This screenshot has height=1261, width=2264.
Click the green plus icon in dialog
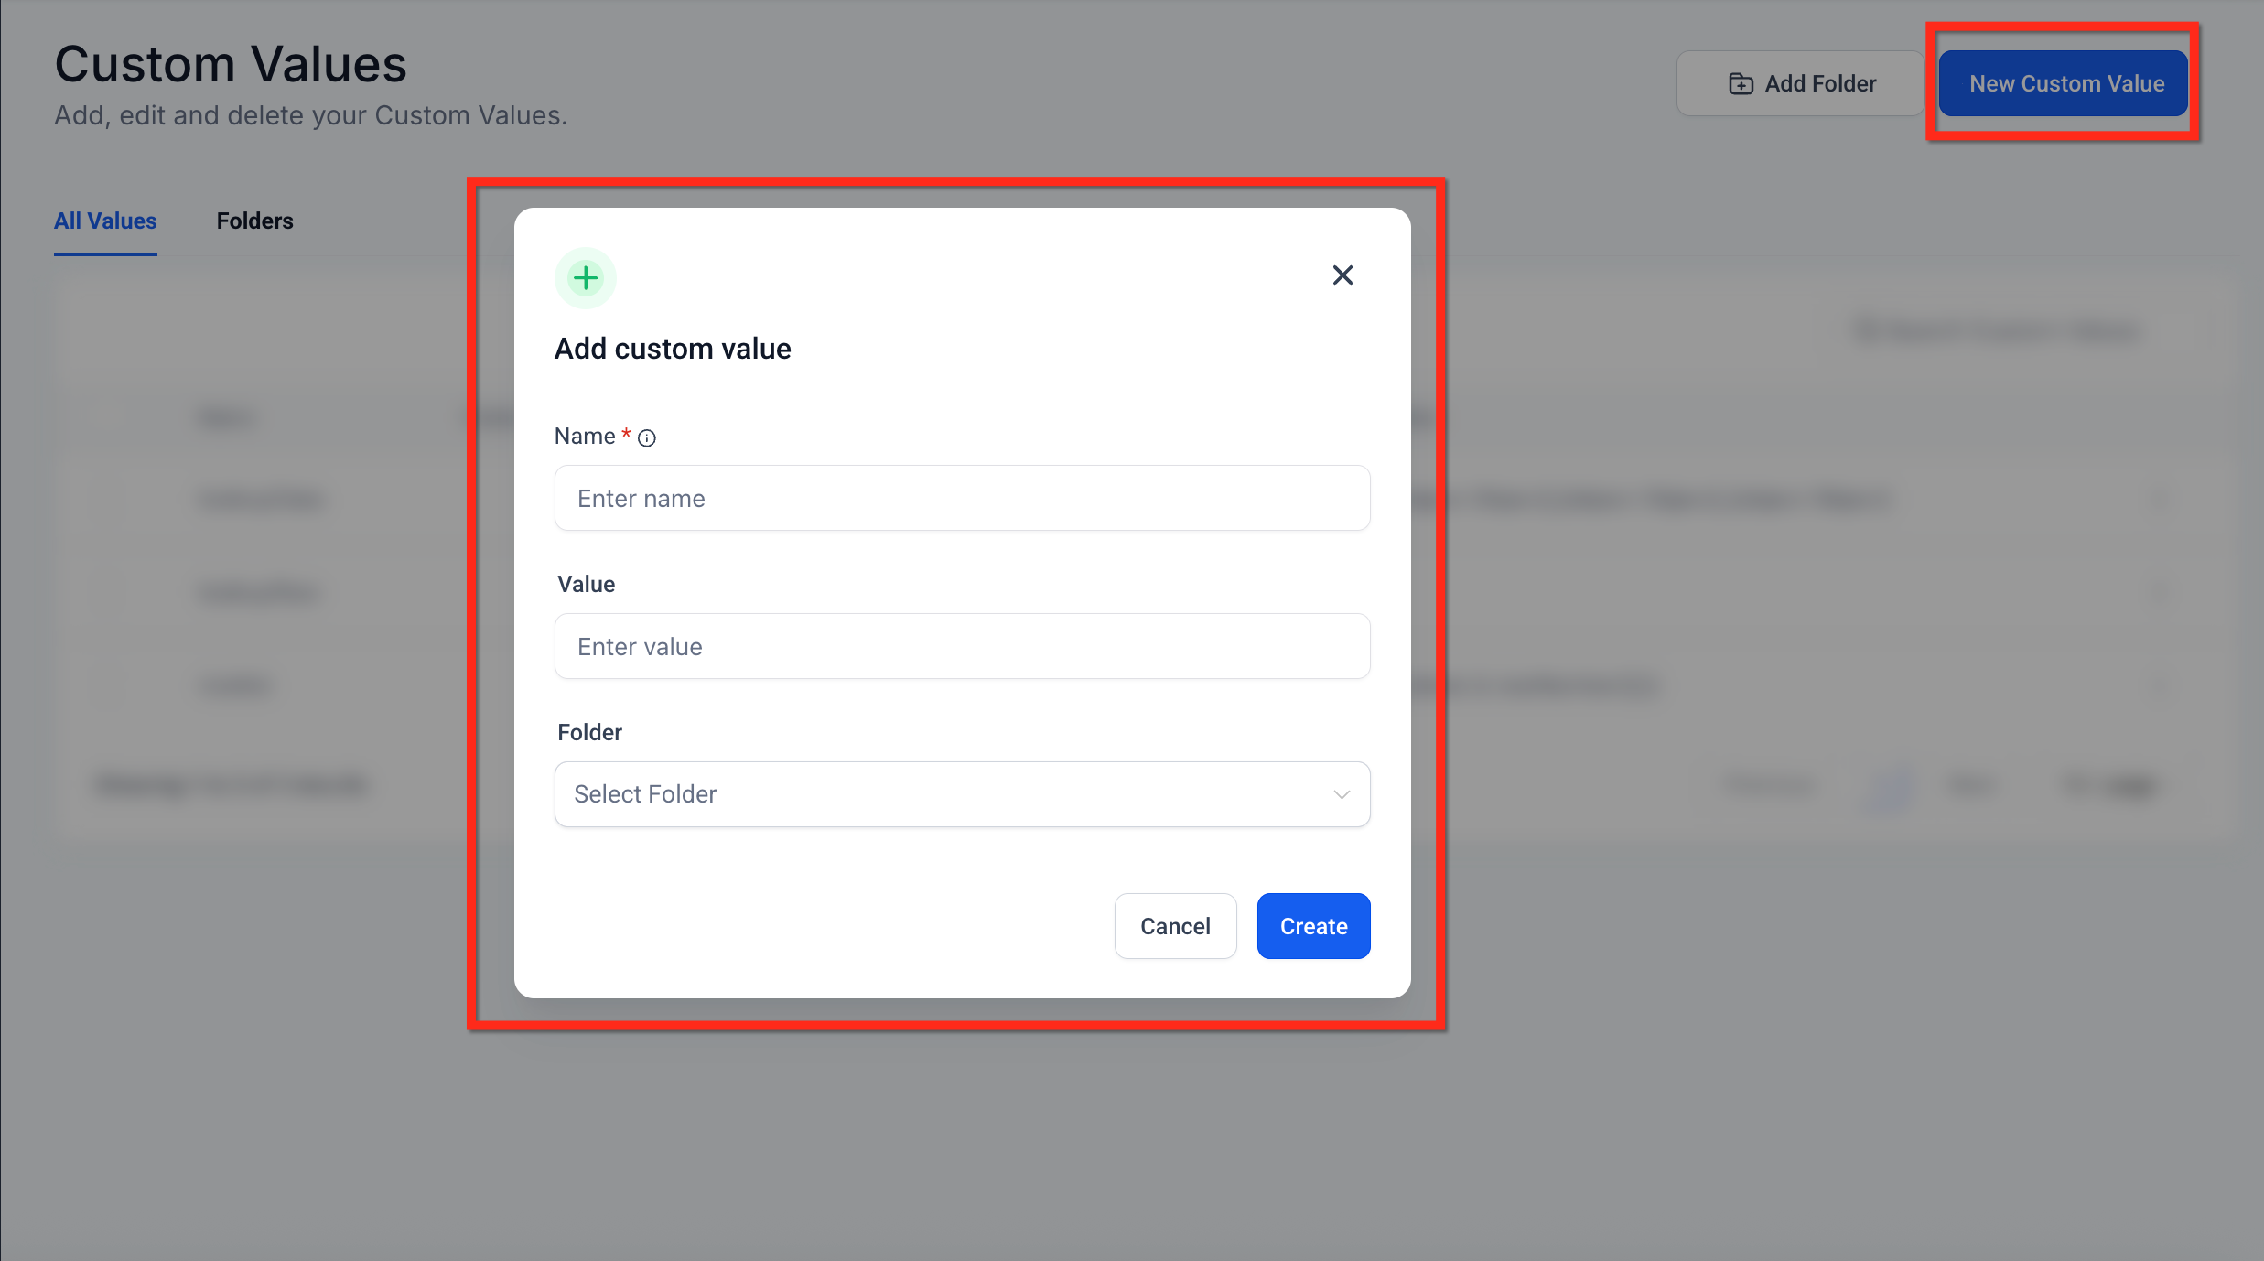pos(586,278)
